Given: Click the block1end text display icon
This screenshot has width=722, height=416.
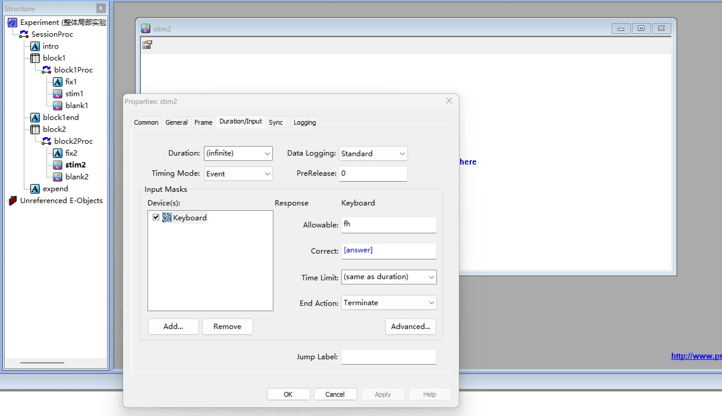Looking at the screenshot, I should tap(35, 118).
